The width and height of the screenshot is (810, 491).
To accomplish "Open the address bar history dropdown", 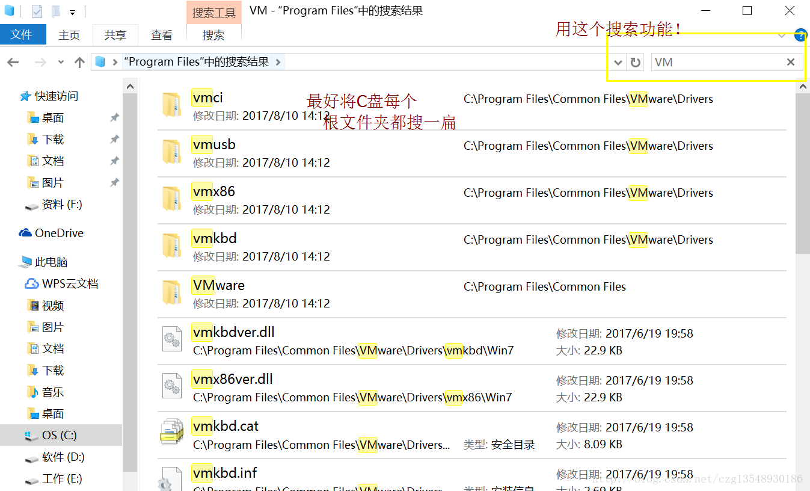I will (618, 62).
